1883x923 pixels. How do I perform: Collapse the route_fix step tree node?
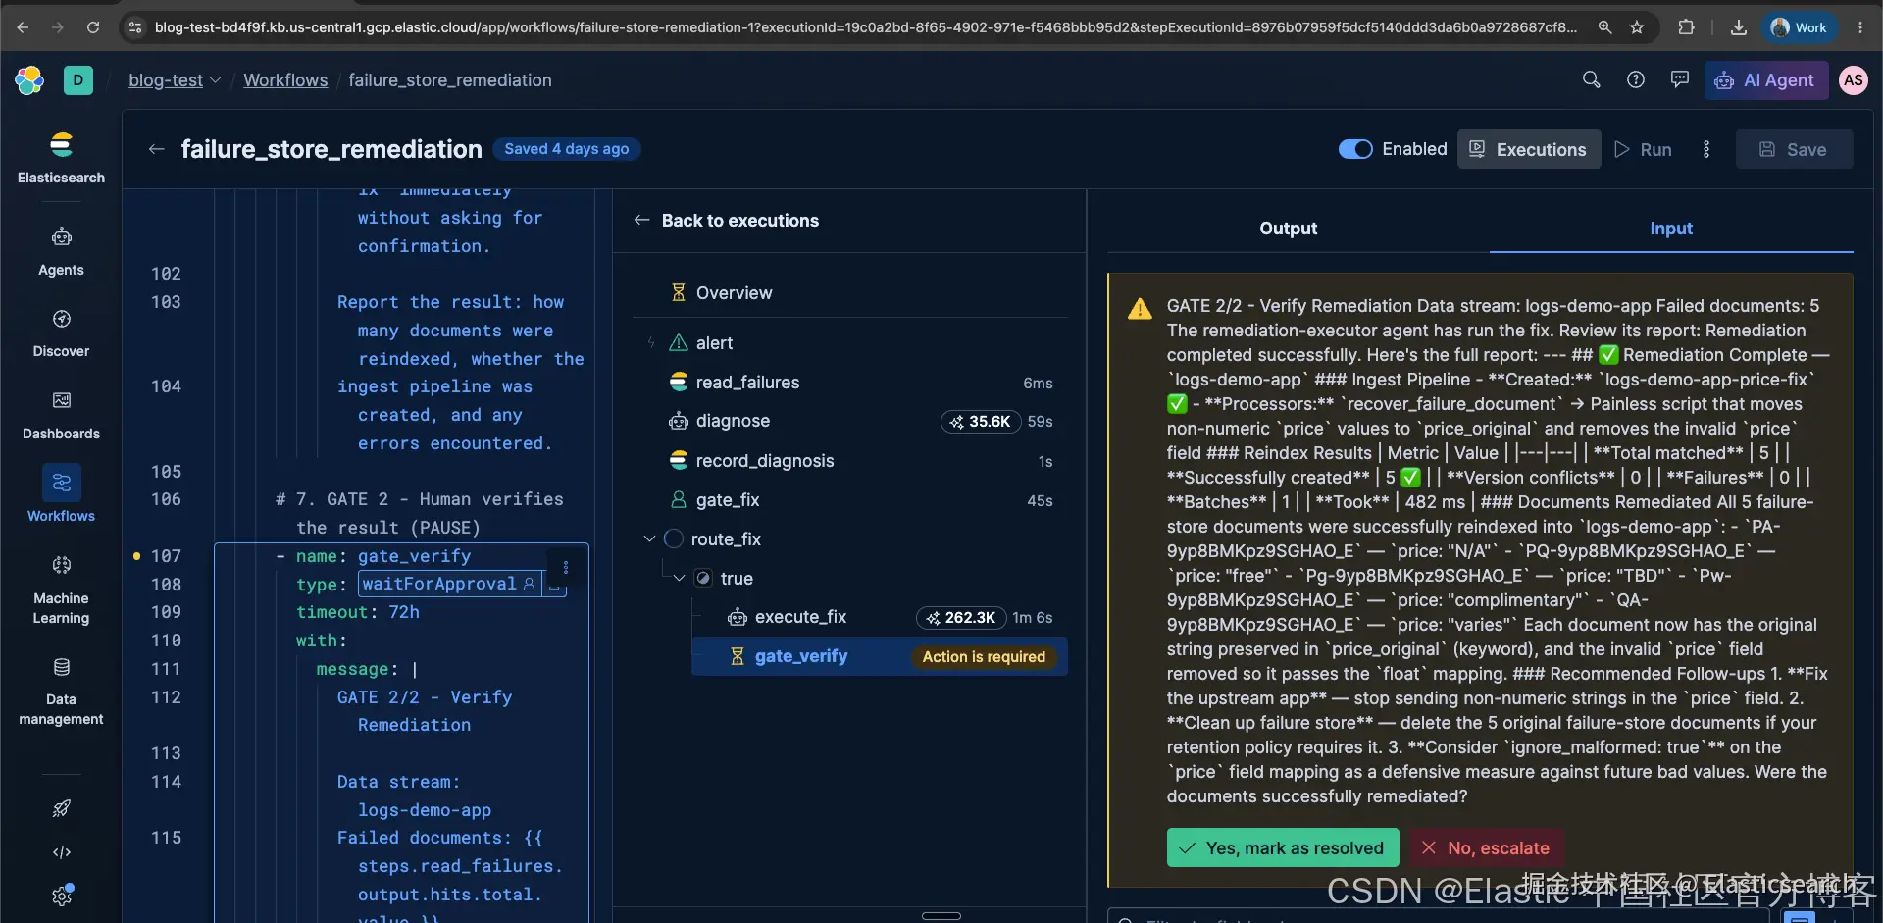pyautogui.click(x=649, y=538)
